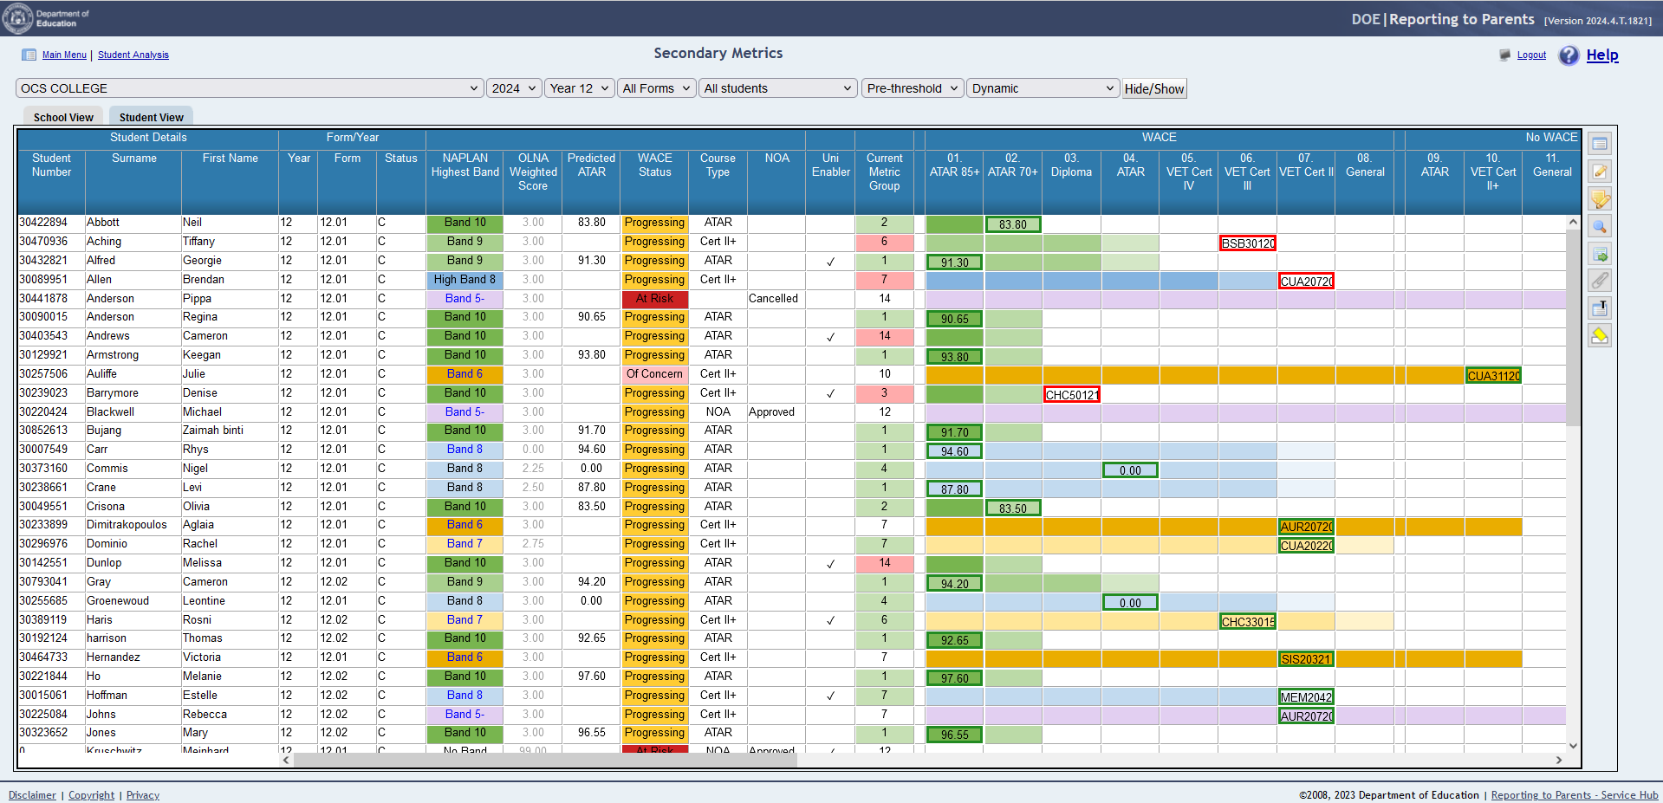
Task: Expand the Year 12 dropdown
Action: pos(579,88)
